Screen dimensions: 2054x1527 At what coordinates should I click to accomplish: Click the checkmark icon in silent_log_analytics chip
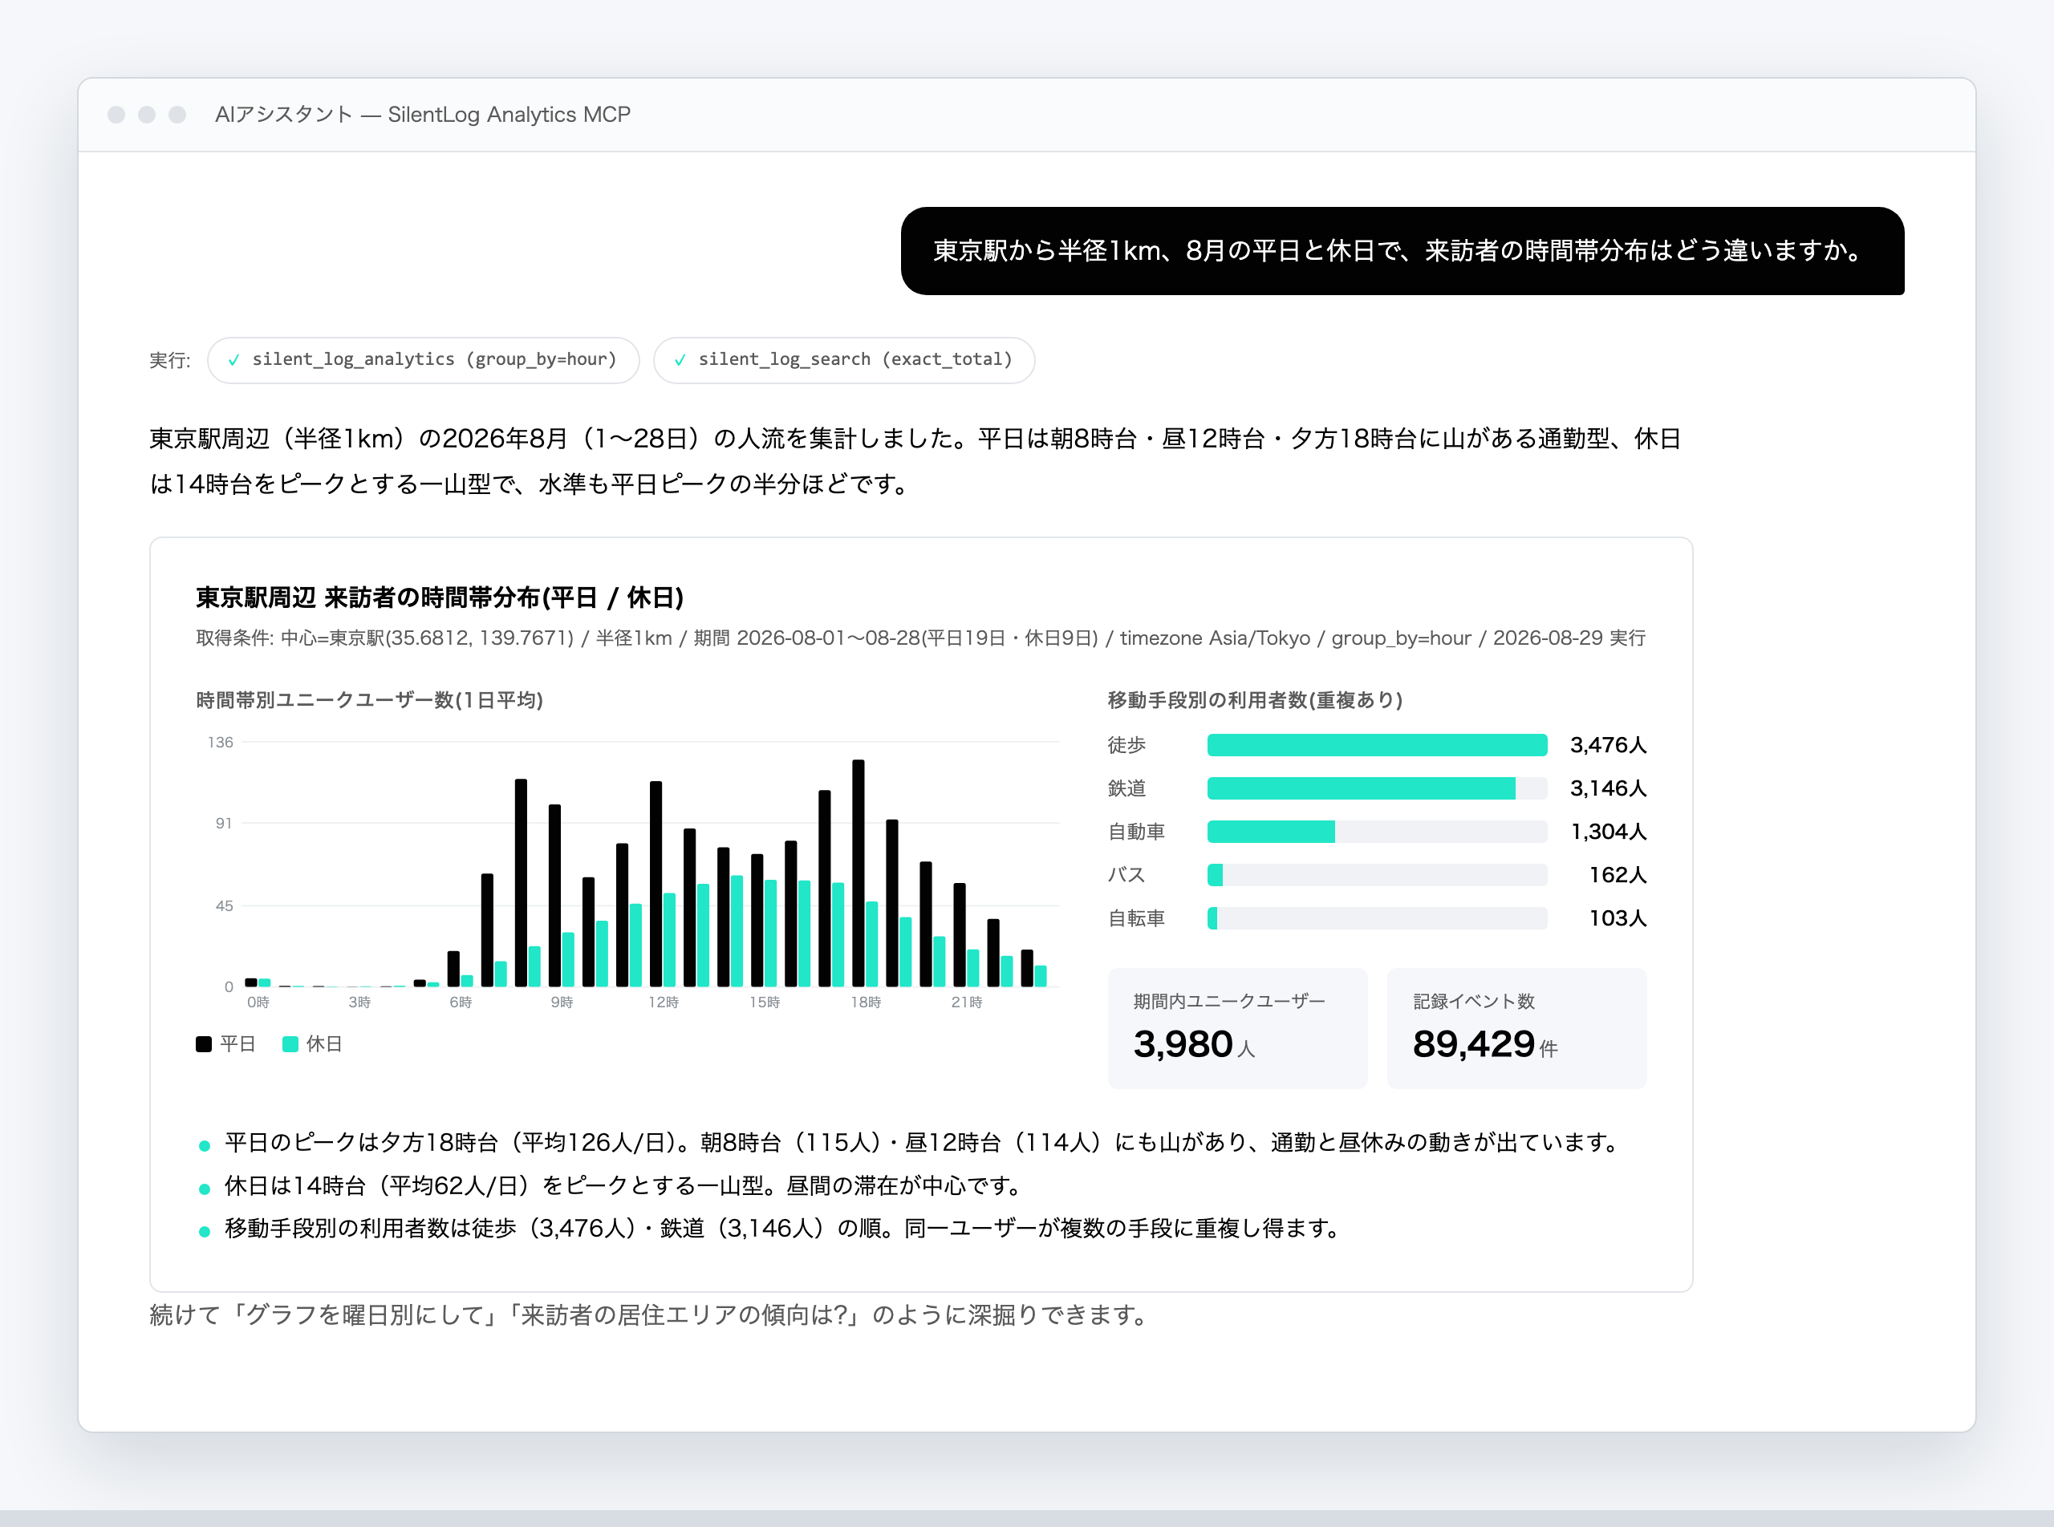(x=234, y=360)
